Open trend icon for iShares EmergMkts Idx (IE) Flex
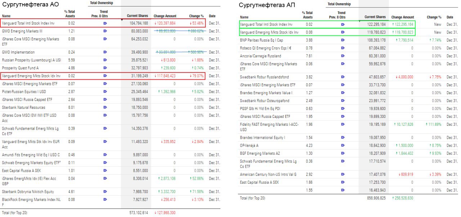 click(105, 178)
